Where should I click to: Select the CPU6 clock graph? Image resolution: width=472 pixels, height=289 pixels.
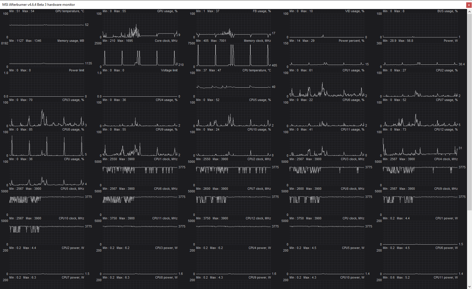tap(140, 203)
